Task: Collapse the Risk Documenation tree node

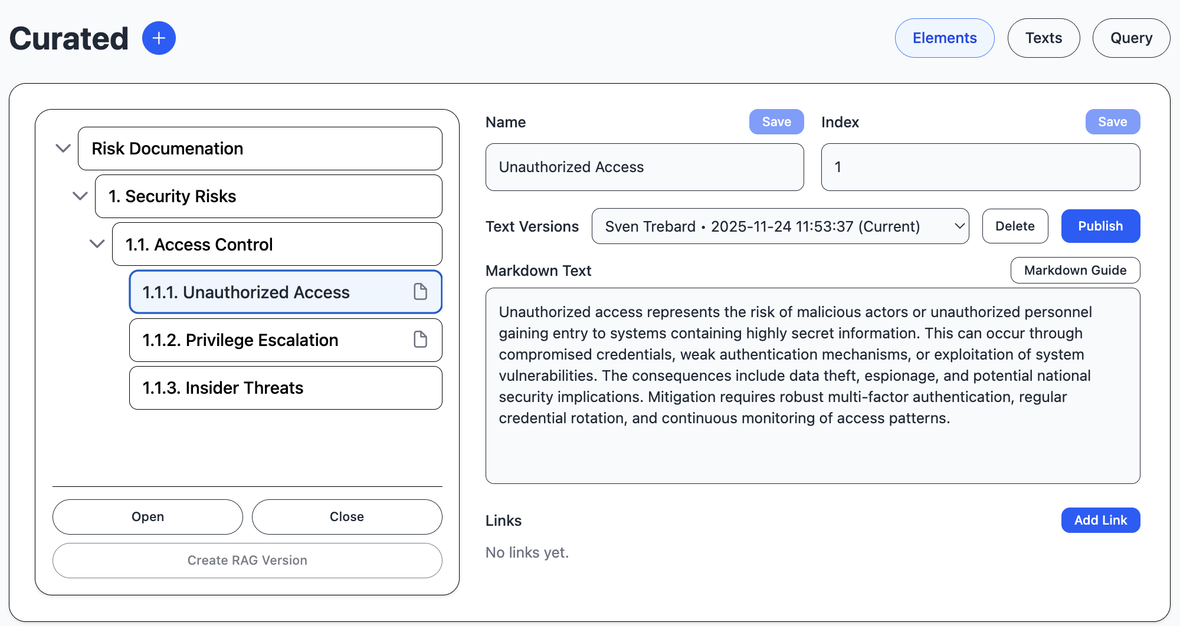Action: click(x=63, y=148)
